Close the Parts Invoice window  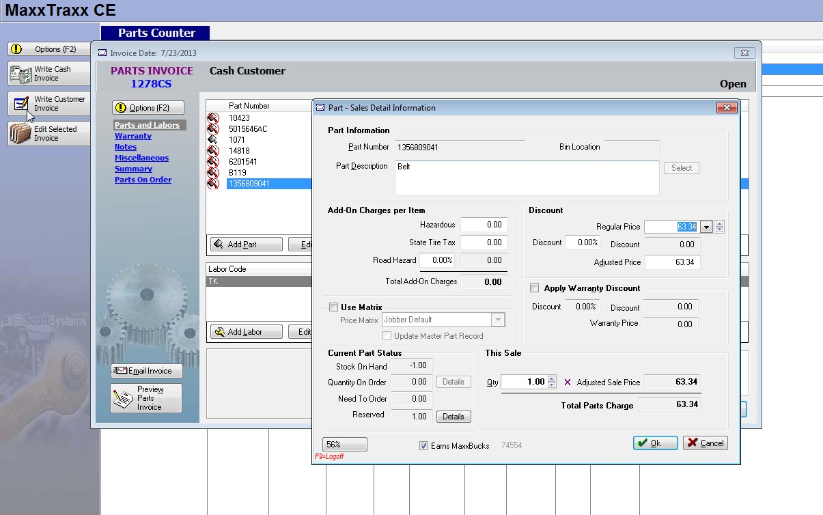[x=744, y=53]
